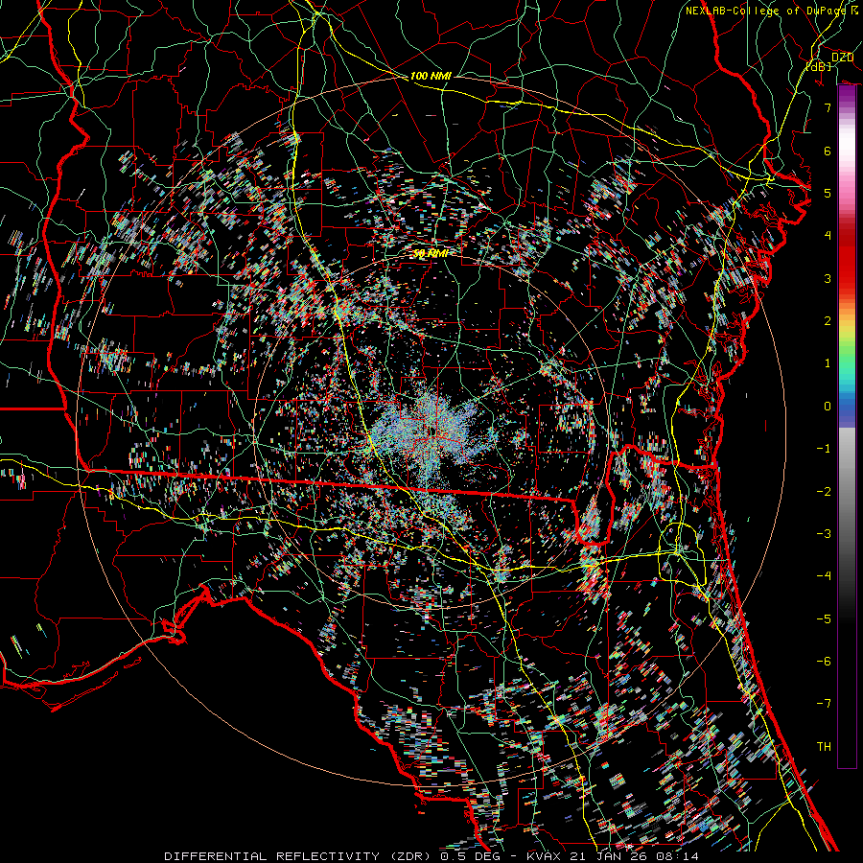Click the "KVAX 21 JAN 26 08:14" timestamp
This screenshot has width=863, height=863.
click(613, 856)
